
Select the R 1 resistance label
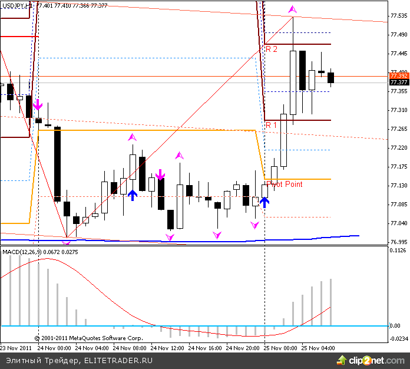click(x=271, y=125)
